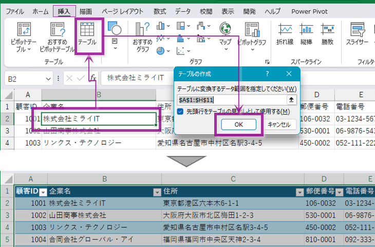Click the dialog help question mark
Viewport: 375px width, 247px height.
click(x=267, y=74)
